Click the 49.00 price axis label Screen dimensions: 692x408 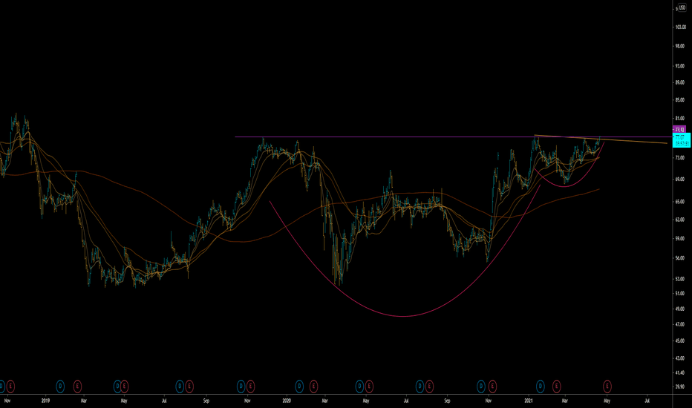click(679, 309)
